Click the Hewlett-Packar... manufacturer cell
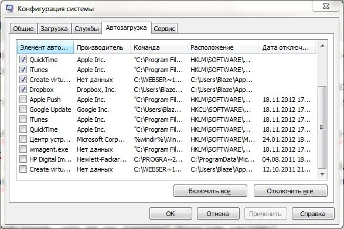The height and width of the screenshot is (229, 344). (x=102, y=159)
